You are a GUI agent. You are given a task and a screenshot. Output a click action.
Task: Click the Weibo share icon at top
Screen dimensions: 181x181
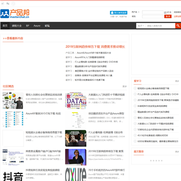3,4
